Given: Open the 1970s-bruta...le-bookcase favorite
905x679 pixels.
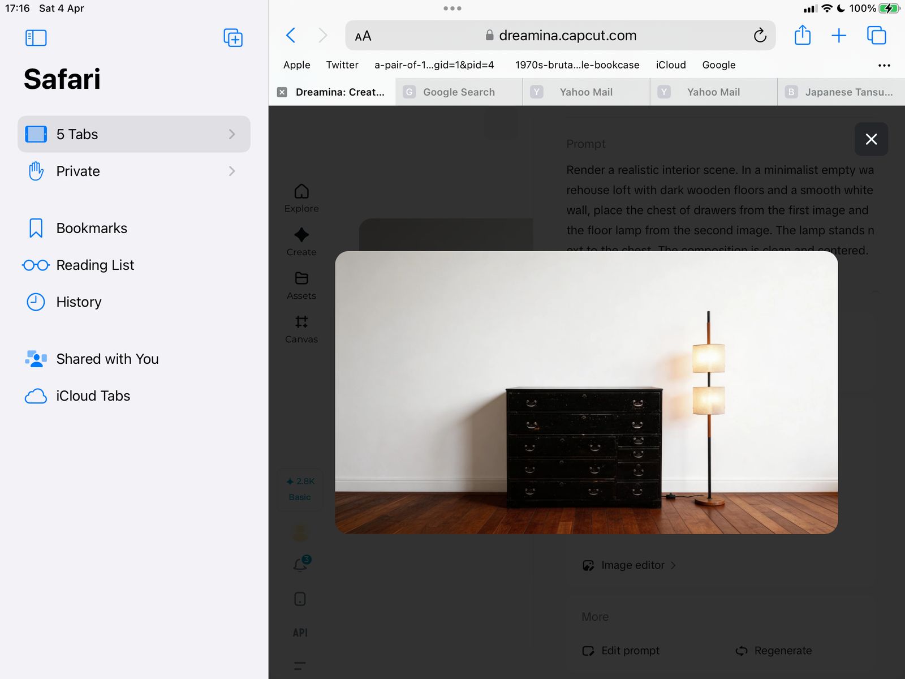Looking at the screenshot, I should [578, 65].
